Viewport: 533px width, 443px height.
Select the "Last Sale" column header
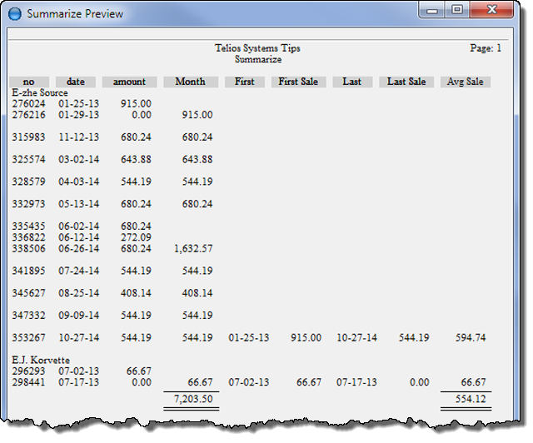(x=406, y=82)
